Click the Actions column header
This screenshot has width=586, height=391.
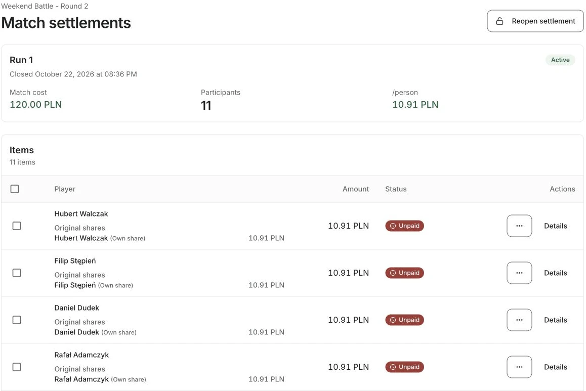562,189
